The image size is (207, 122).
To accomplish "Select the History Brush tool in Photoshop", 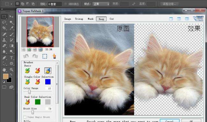I will 11,40.
